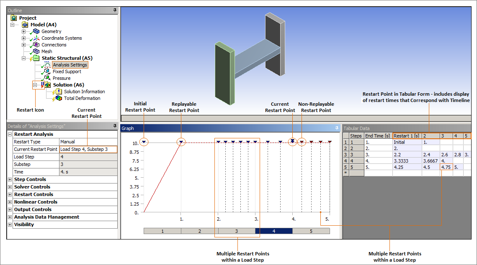Expand the Geometry tree node
Image resolution: width=477 pixels, height=265 pixels.
pyautogui.click(x=23, y=31)
